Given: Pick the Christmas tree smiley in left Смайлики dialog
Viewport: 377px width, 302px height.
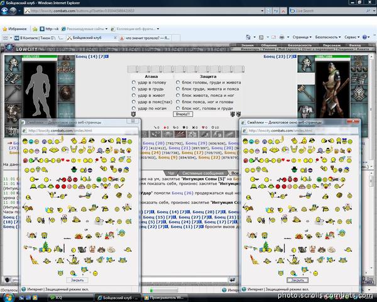Looking at the screenshot, I should pyautogui.click(x=45, y=247).
